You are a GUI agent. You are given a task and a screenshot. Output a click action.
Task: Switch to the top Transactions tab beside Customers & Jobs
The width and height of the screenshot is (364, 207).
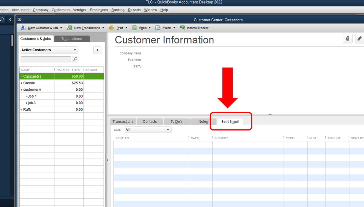coord(72,39)
